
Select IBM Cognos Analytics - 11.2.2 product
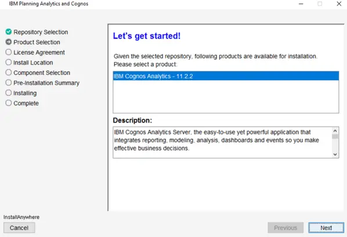pos(226,76)
